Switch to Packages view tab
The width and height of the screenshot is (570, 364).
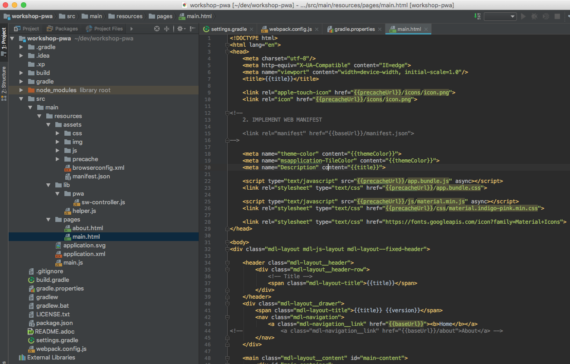62,29
